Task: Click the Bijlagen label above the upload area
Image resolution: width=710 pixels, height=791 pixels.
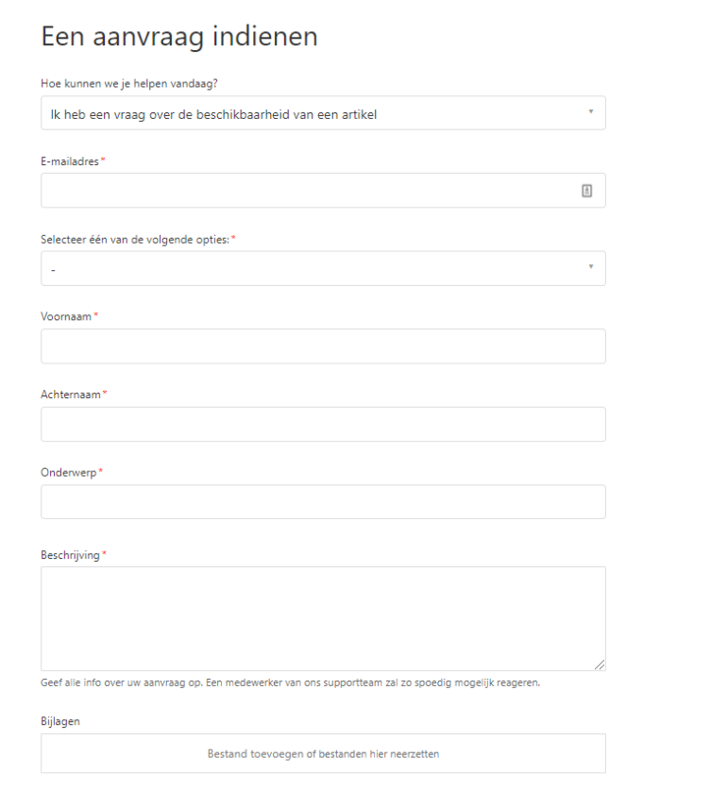Action: [x=60, y=722]
